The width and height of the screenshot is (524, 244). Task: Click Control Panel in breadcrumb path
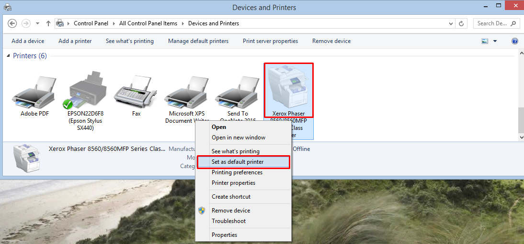tap(91, 23)
